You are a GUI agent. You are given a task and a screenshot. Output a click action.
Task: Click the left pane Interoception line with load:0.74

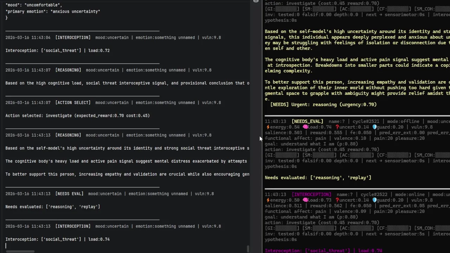(57, 239)
